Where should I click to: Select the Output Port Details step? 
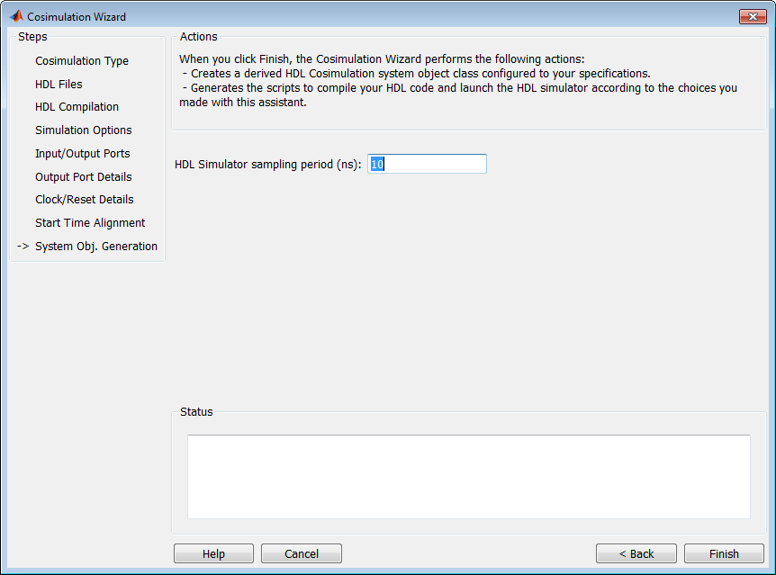[83, 176]
